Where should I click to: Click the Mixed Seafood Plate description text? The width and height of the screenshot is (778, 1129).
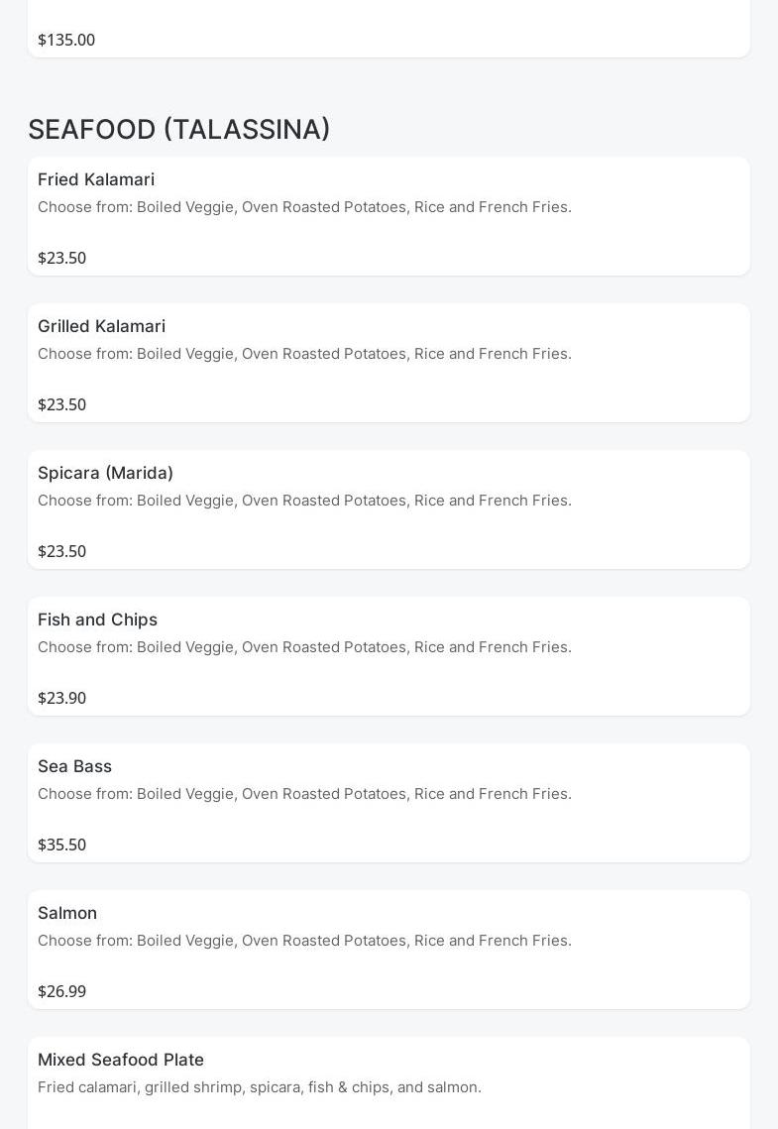[260, 1087]
